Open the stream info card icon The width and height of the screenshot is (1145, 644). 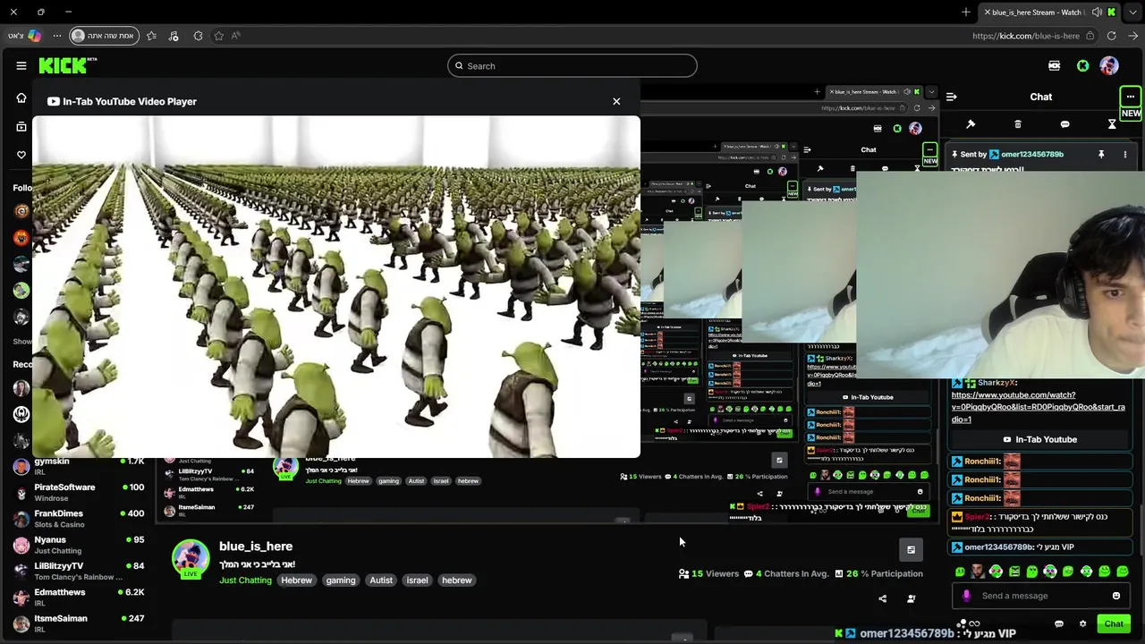pyautogui.click(x=911, y=550)
